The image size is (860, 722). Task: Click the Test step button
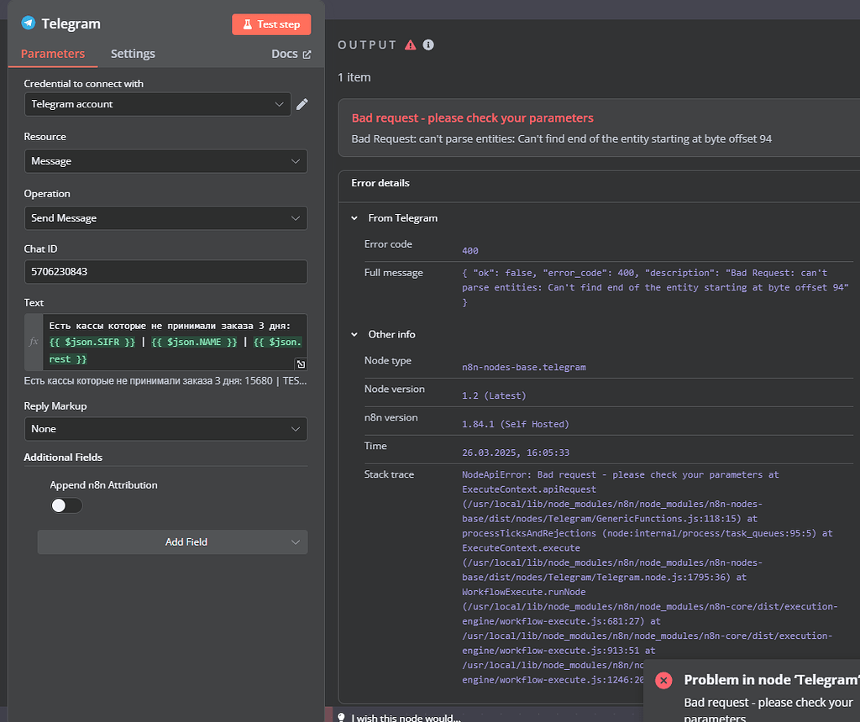click(x=271, y=24)
